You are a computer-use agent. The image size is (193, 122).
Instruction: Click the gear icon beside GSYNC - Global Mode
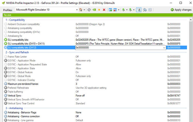pyautogui.click(x=6, y=76)
